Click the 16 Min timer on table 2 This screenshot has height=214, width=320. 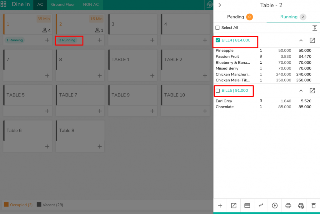click(96, 19)
